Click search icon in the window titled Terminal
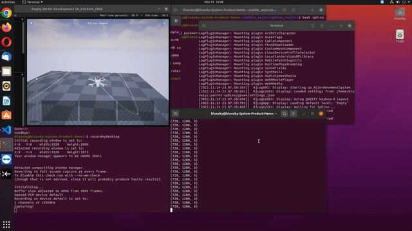412x231 pixels. tap(313, 26)
